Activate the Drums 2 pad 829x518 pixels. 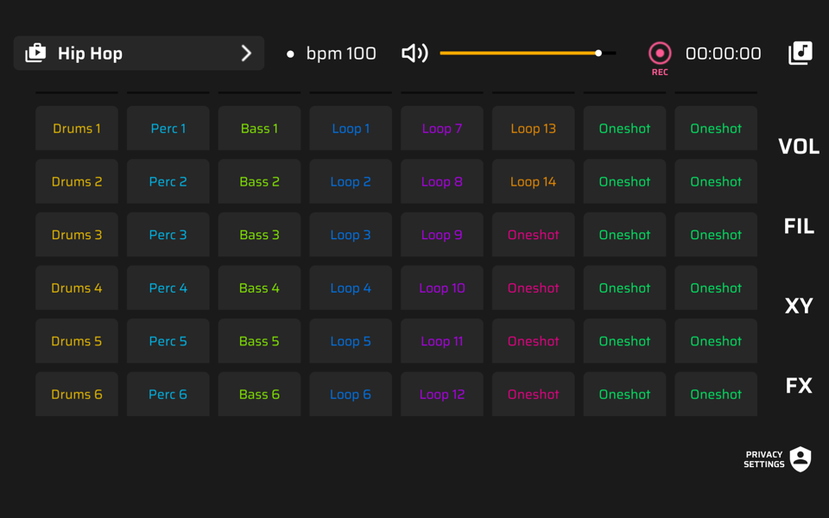click(x=77, y=182)
